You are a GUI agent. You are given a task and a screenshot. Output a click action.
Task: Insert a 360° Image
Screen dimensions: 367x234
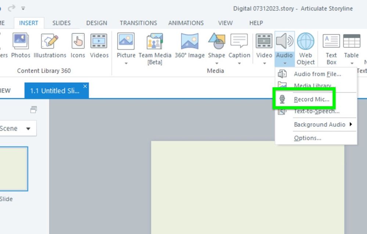pyautogui.click(x=190, y=46)
